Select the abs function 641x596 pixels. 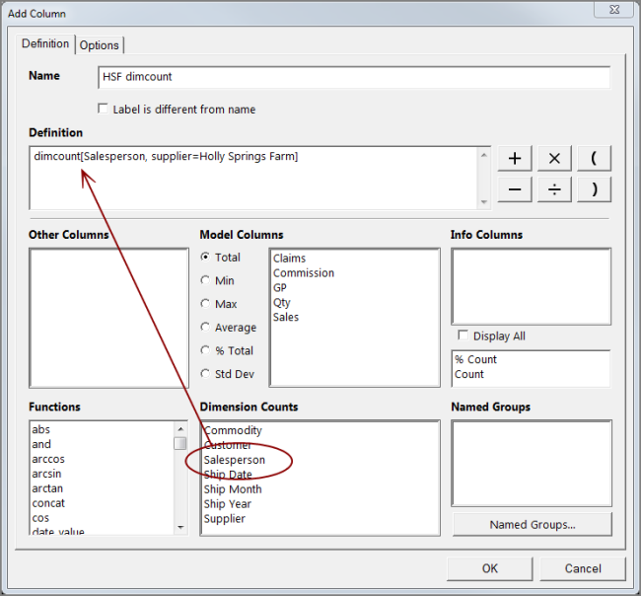[40, 429]
